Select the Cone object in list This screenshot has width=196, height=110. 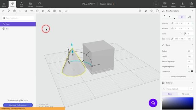[18, 24]
